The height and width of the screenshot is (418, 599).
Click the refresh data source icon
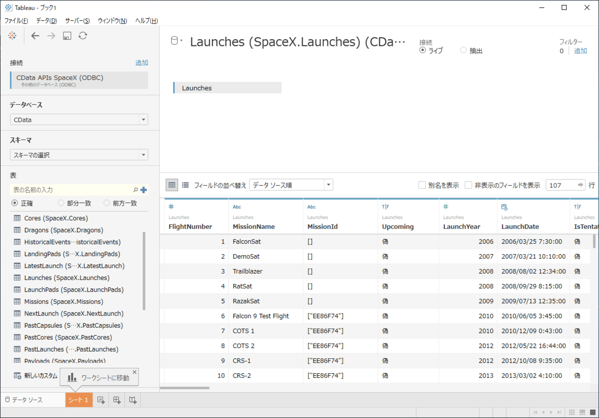83,35
